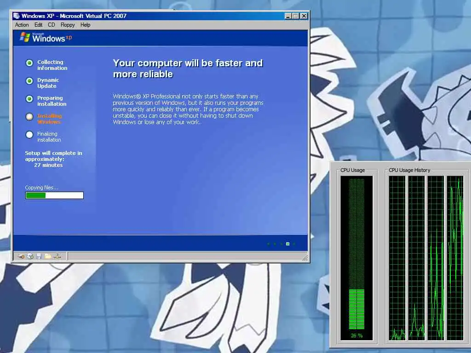Click the Copying files progress bar
The width and height of the screenshot is (471, 353).
coord(54,195)
